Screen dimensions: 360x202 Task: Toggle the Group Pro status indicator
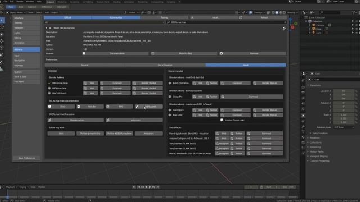pos(170,97)
